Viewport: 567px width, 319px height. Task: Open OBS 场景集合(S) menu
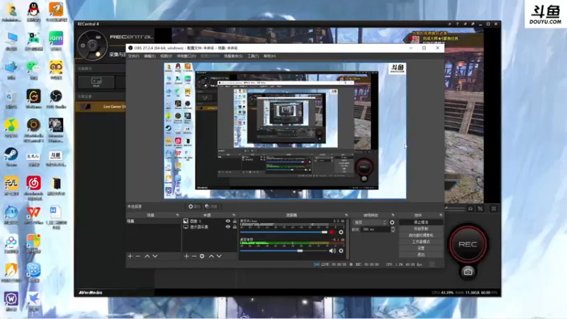(233, 56)
